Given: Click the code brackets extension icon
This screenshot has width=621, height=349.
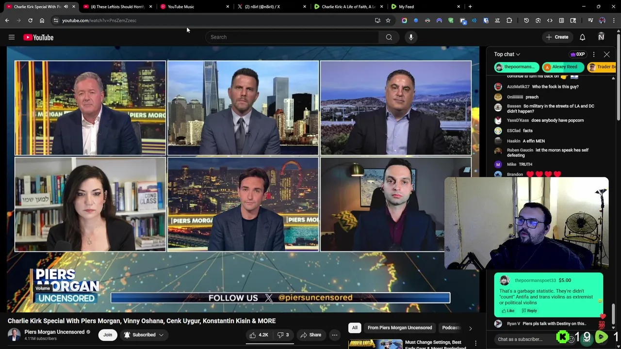Looking at the screenshot, I should [550, 20].
